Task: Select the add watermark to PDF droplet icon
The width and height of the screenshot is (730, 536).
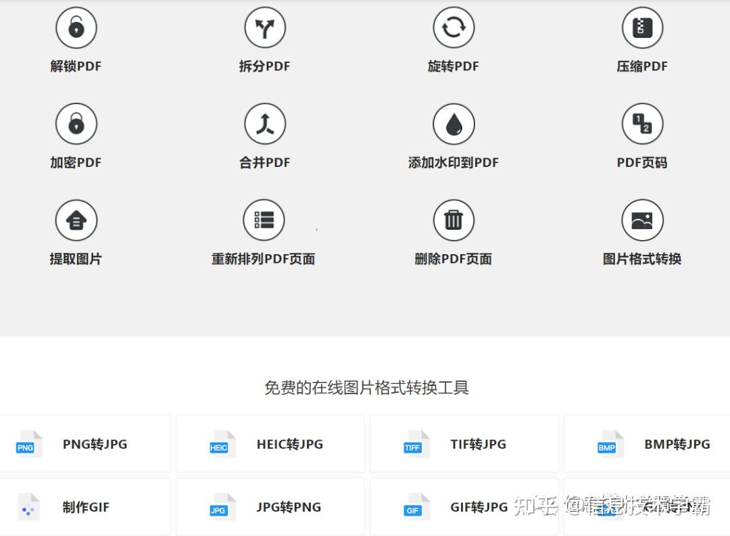Action: tap(454, 124)
